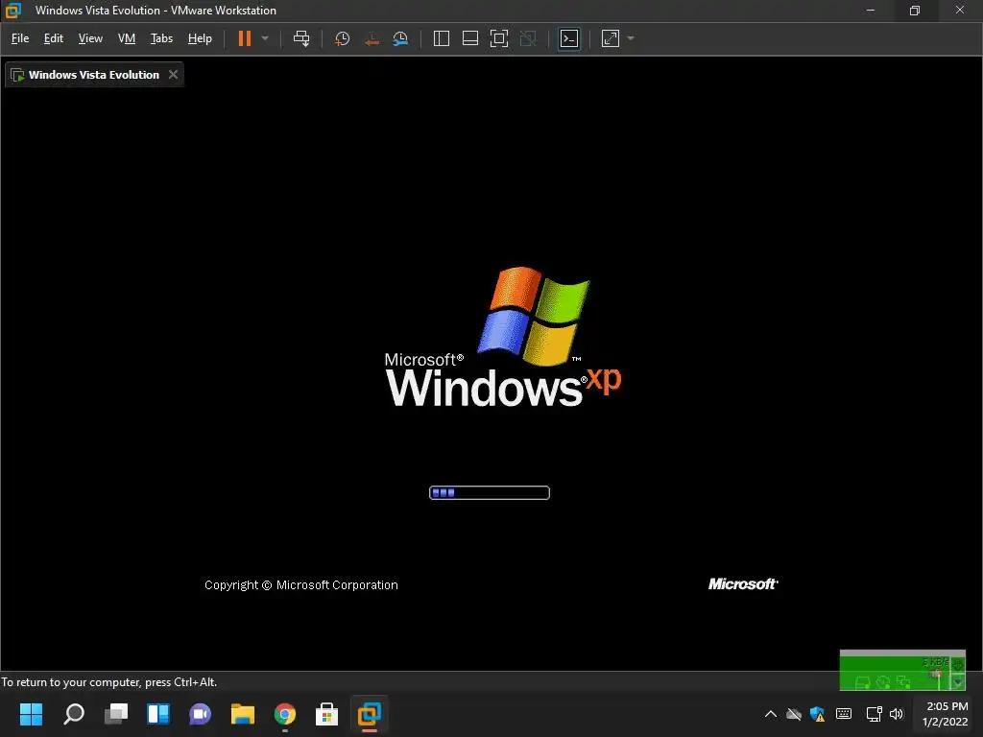Select the Windows Vista Evolution tab
Screen dimensions: 983x737
pyautogui.click(x=94, y=75)
